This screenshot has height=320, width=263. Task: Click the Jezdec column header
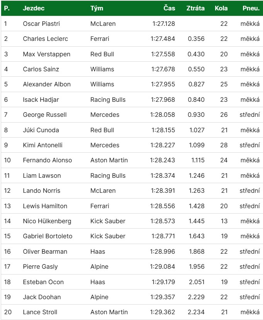click(34, 8)
